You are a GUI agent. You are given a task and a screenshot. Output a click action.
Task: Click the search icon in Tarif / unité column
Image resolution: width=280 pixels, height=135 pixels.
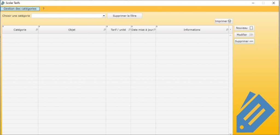[129, 30]
